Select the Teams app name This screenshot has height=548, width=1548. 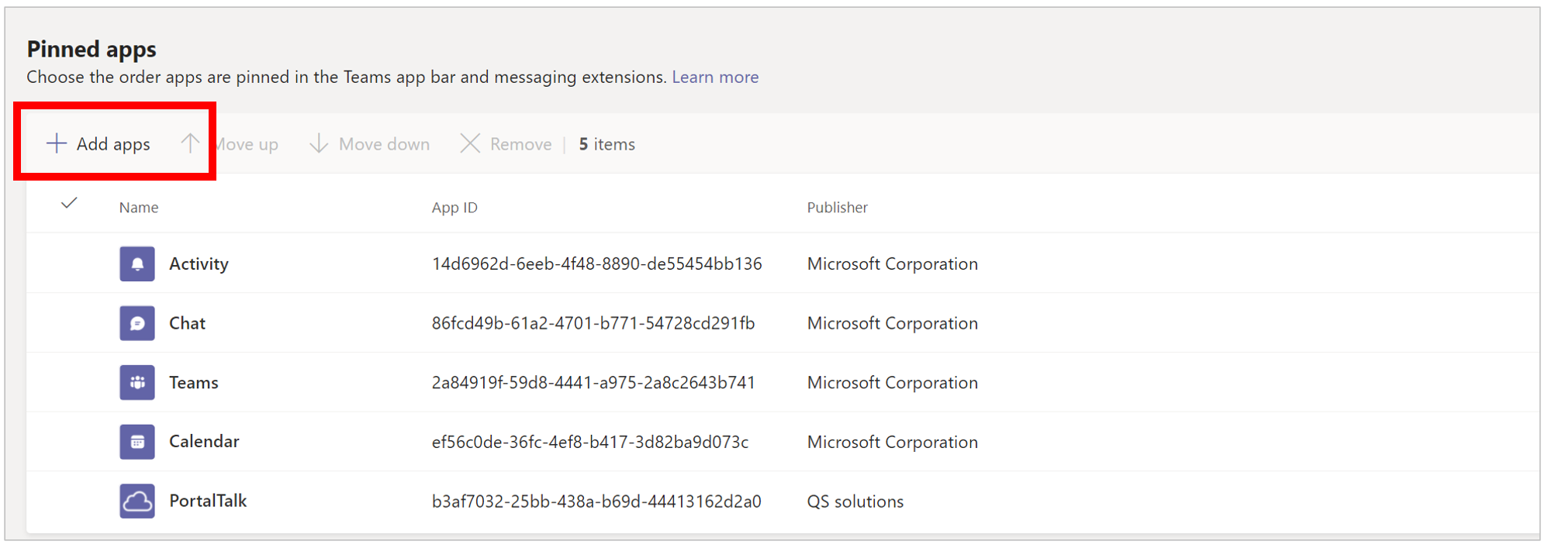point(194,382)
